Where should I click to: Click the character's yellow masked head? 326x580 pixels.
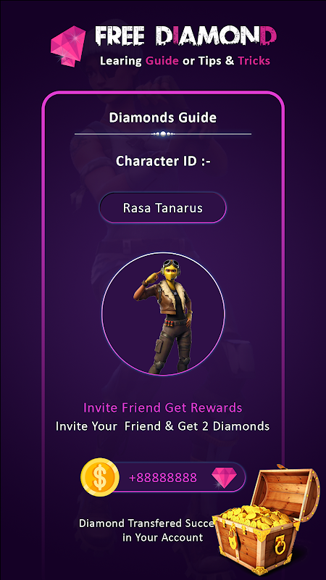coord(170,271)
